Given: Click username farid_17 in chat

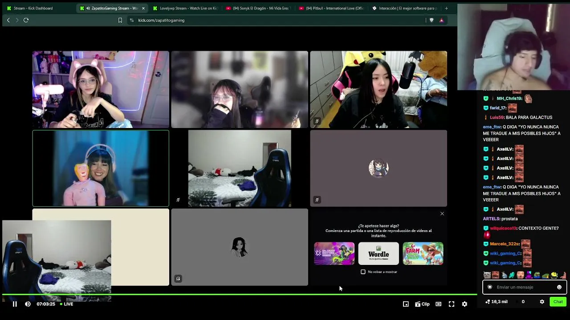Looking at the screenshot, I should coord(498,108).
